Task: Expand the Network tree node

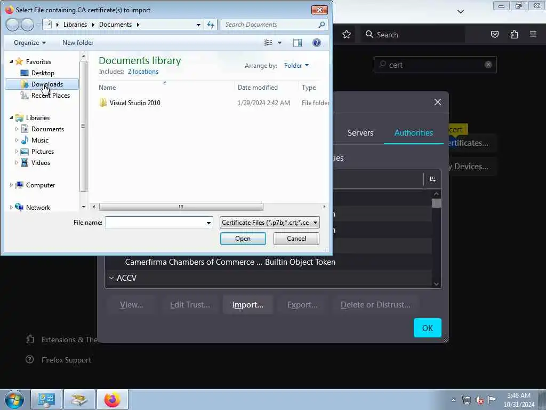Action: [x=11, y=208]
